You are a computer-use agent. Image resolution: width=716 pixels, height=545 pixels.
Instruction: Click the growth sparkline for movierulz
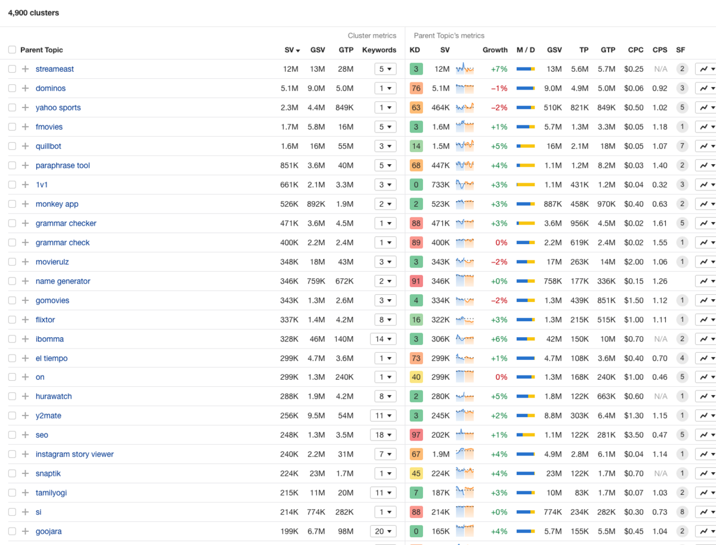[465, 261]
